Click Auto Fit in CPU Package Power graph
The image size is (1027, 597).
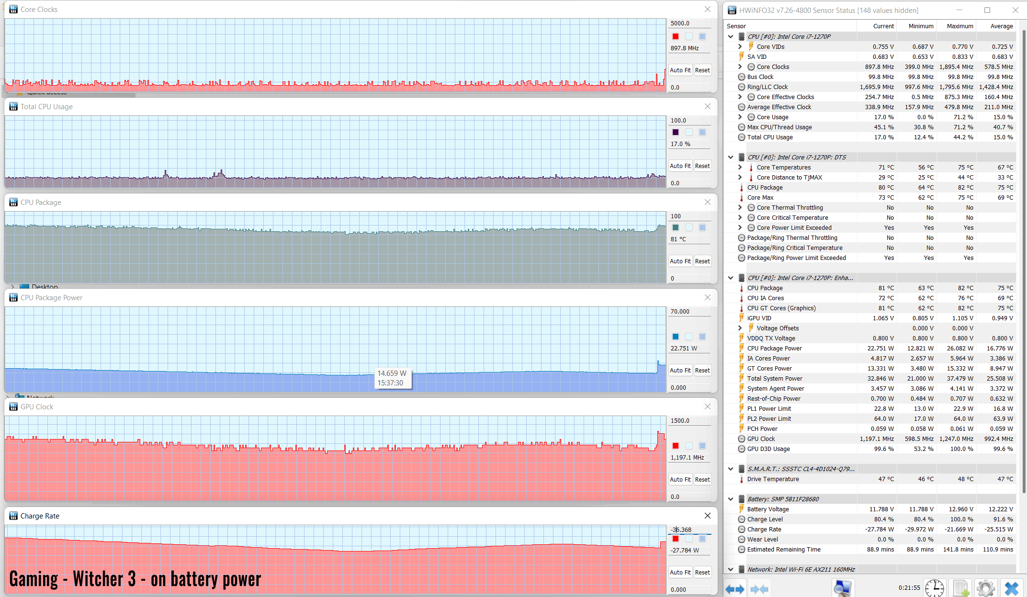click(680, 370)
